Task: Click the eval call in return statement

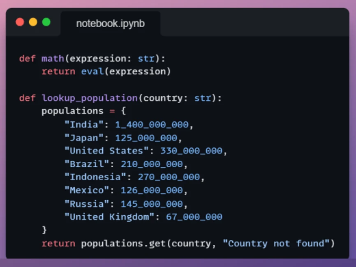Action: coord(92,71)
